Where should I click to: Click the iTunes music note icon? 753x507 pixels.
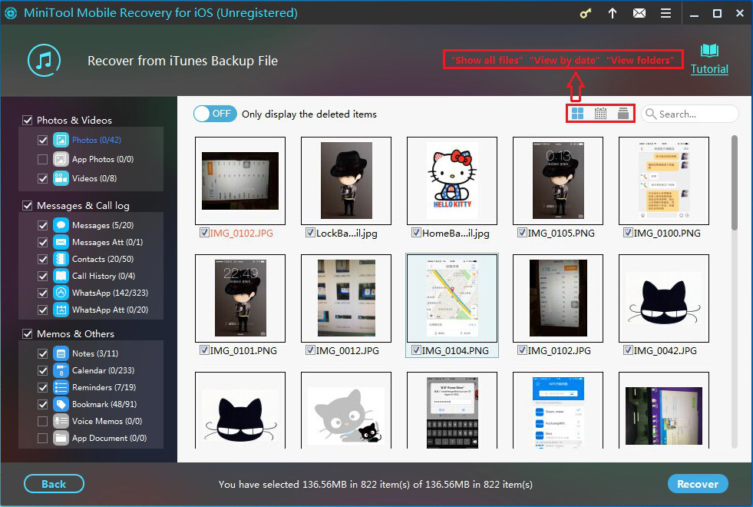point(45,60)
